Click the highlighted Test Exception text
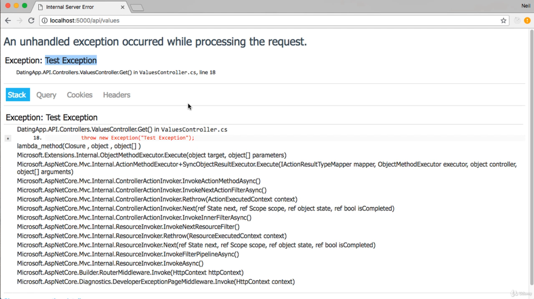534x299 pixels. (x=71, y=60)
